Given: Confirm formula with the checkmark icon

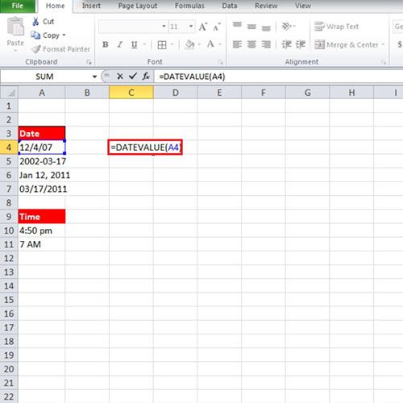Looking at the screenshot, I should click(133, 77).
